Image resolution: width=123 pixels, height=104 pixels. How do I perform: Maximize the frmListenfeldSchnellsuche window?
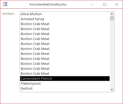(x=105, y=4)
